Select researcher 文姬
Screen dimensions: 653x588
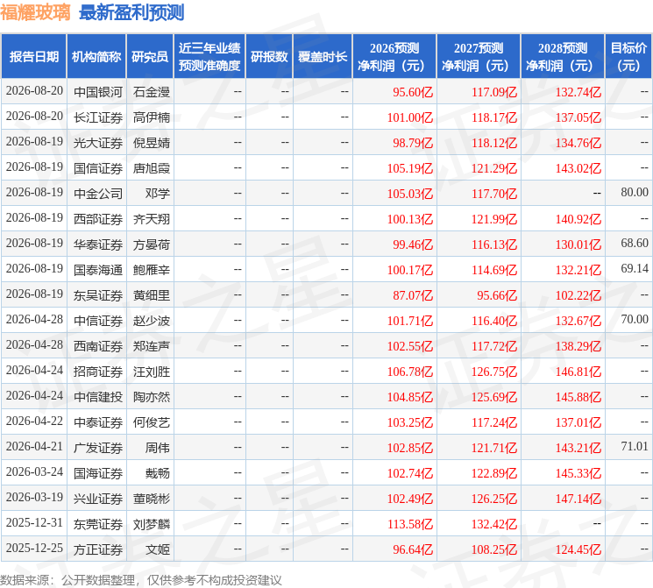pos(158,549)
